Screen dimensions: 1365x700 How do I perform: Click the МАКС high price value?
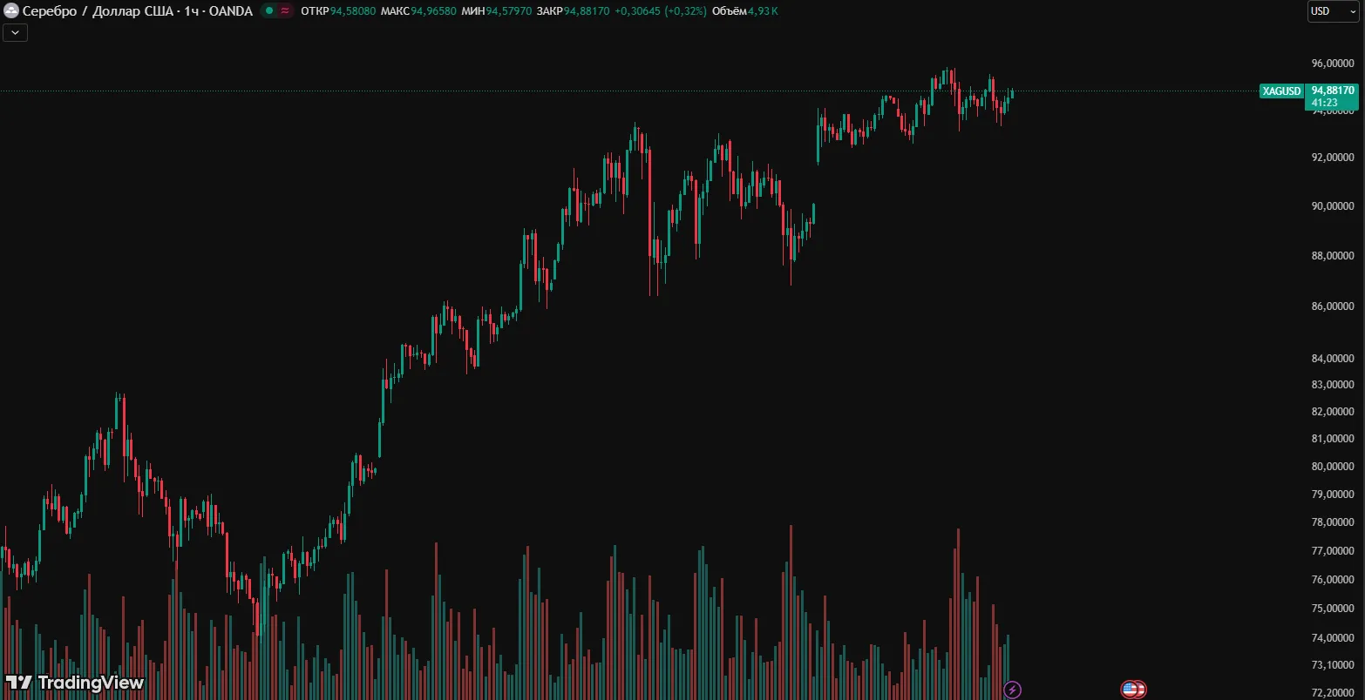(433, 11)
